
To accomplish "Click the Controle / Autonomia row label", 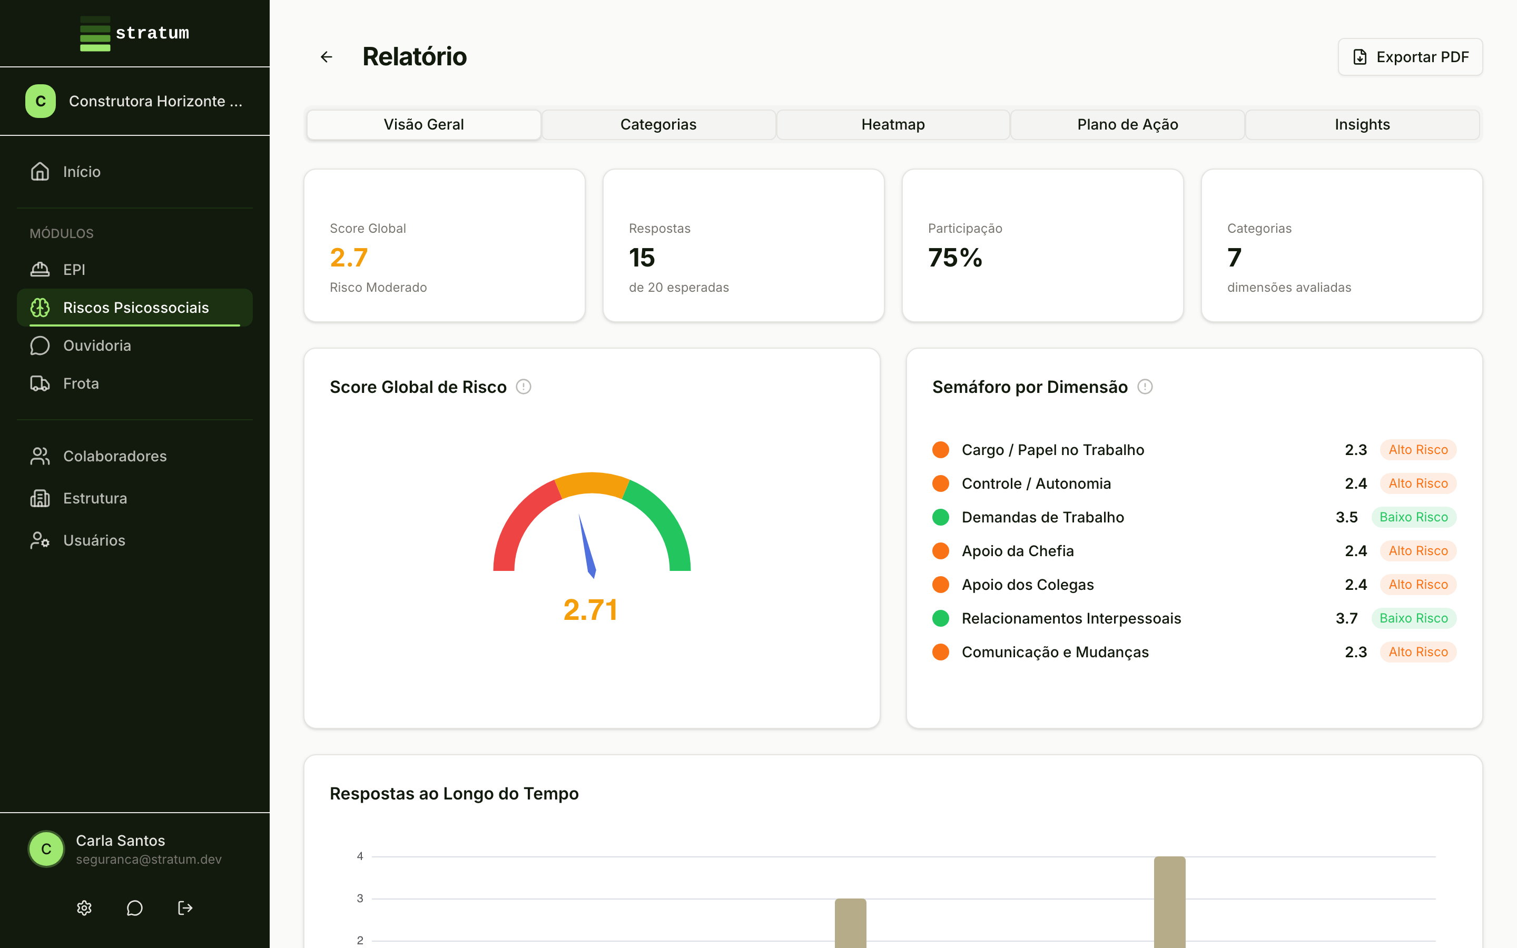I will (1036, 483).
